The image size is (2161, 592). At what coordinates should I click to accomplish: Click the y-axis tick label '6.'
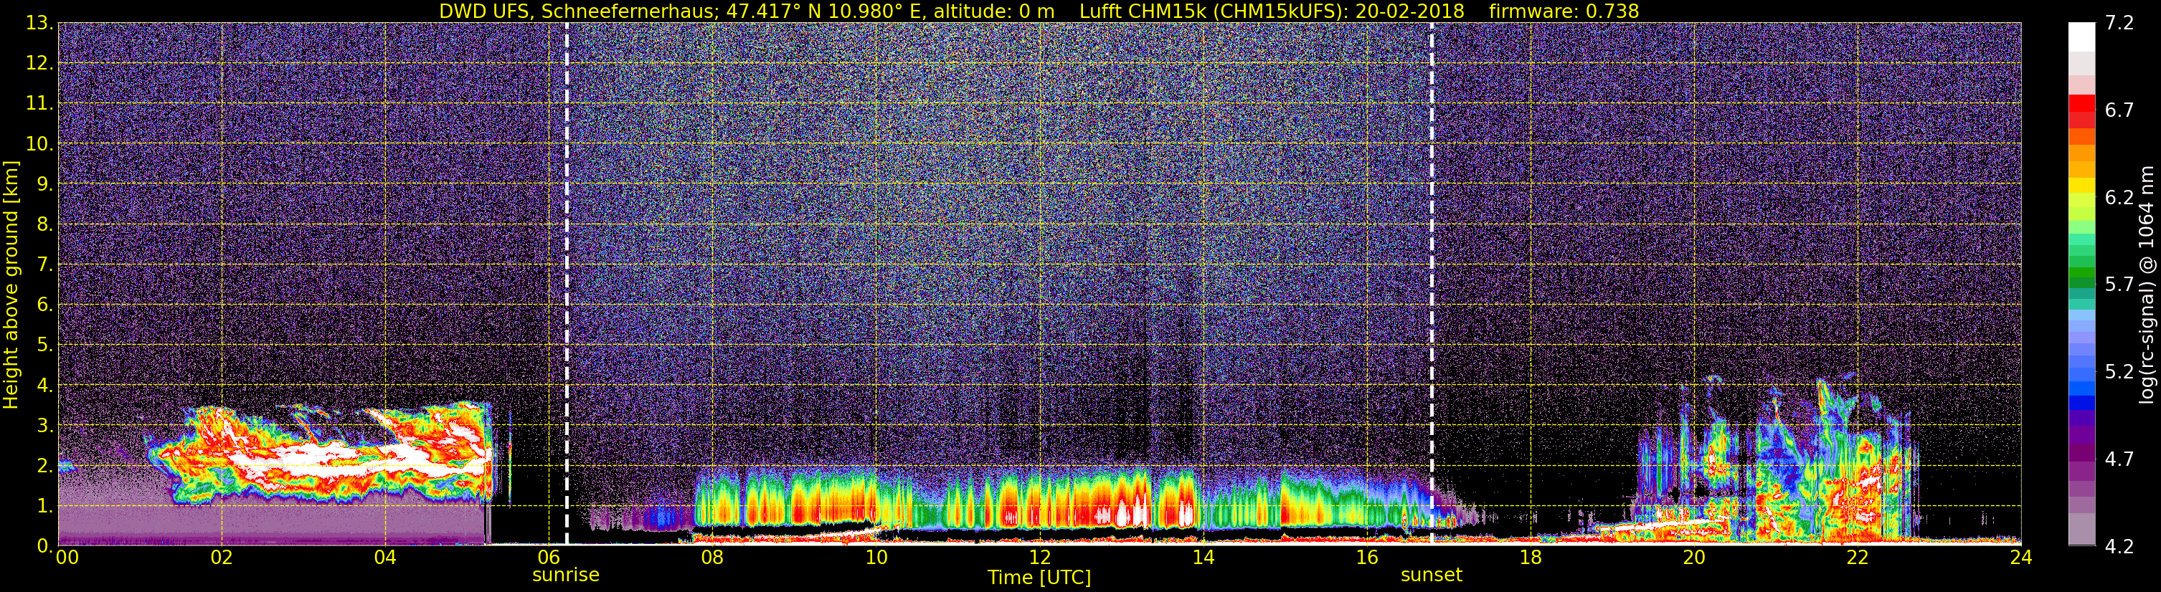[45, 305]
